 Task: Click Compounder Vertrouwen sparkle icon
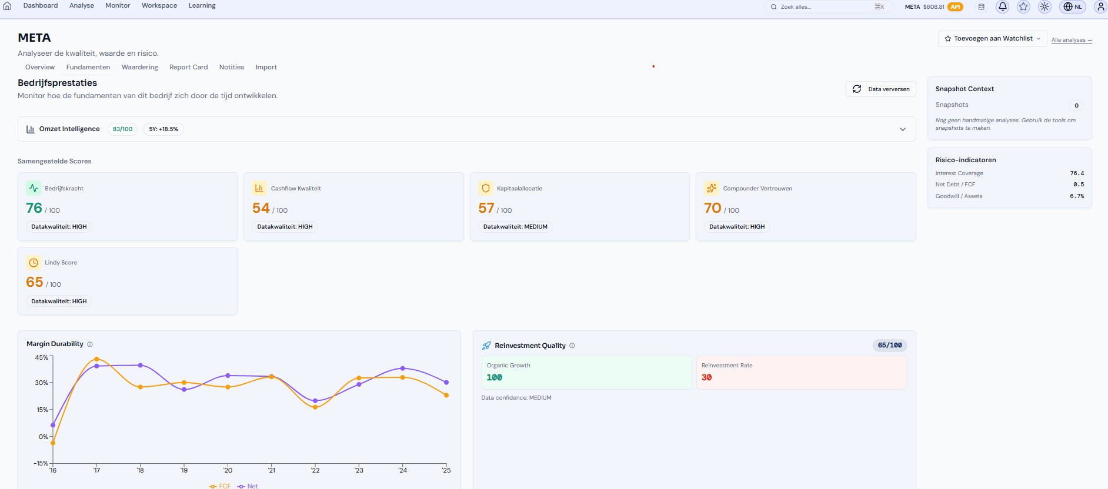(x=712, y=188)
